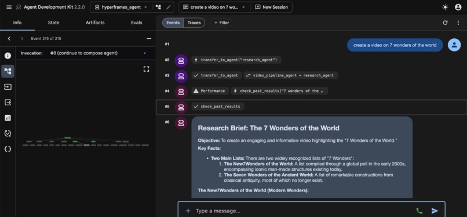Image resolution: width=467 pixels, height=217 pixels.
Task: Open the user account avatar menu
Action: (458, 7)
